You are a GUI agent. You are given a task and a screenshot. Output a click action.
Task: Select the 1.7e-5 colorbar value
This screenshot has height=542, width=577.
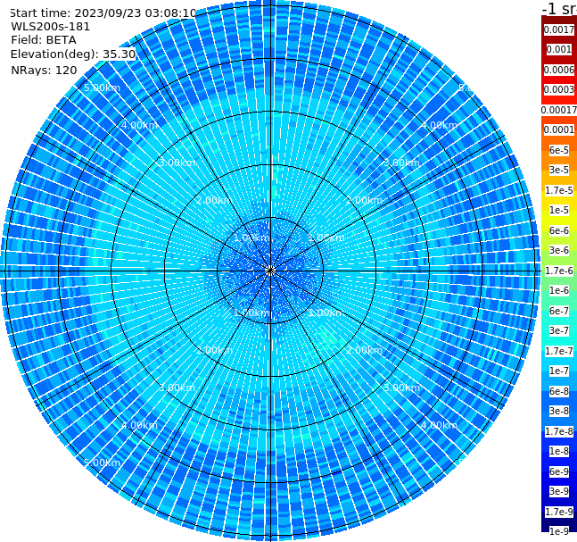click(559, 190)
